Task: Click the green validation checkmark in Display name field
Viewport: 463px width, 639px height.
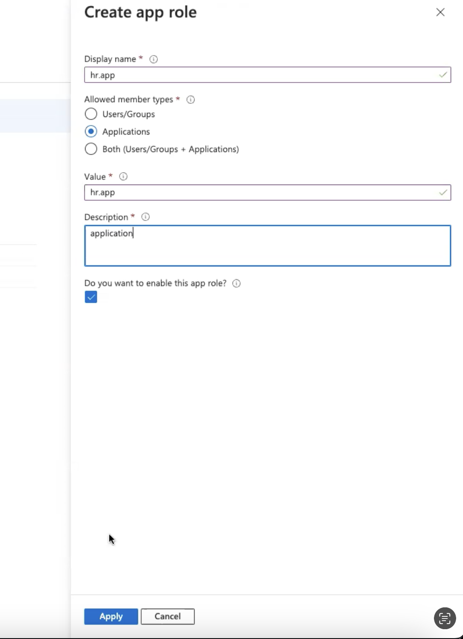Action: [442, 75]
